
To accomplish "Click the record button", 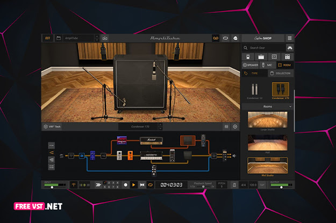I will 126,185.
